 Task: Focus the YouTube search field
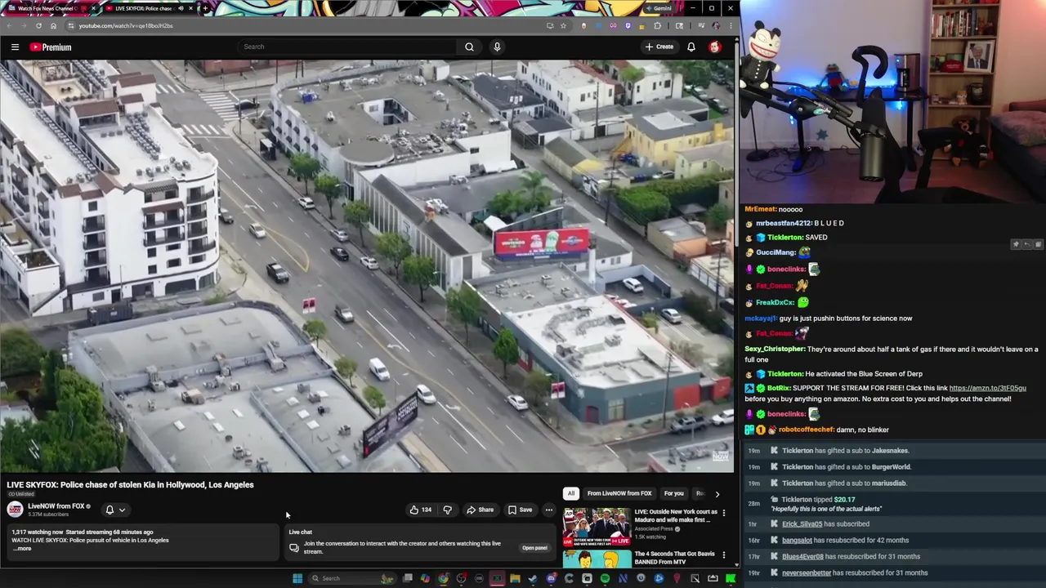[347, 47]
